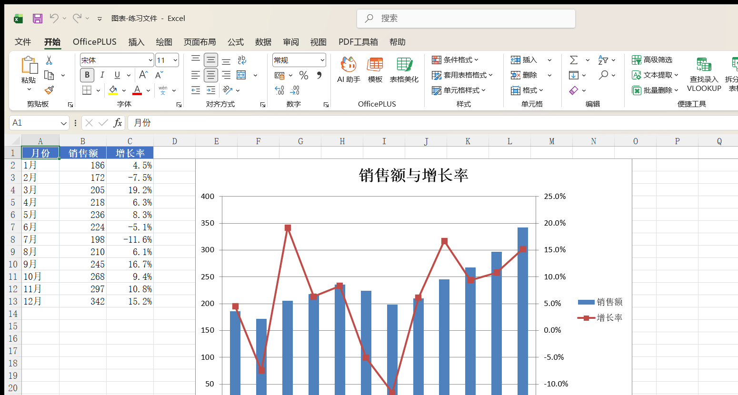Decrease font size with smaller A icon

point(159,75)
